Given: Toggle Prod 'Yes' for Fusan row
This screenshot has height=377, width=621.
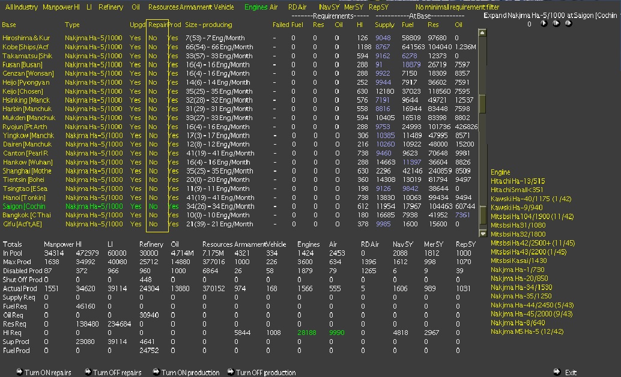Looking at the screenshot, I should (x=173, y=65).
